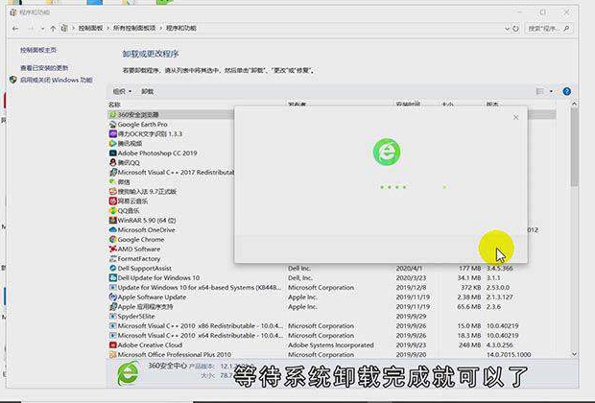
Task: Click 所有控制面板项 in the breadcrumb path
Action: [x=134, y=28]
